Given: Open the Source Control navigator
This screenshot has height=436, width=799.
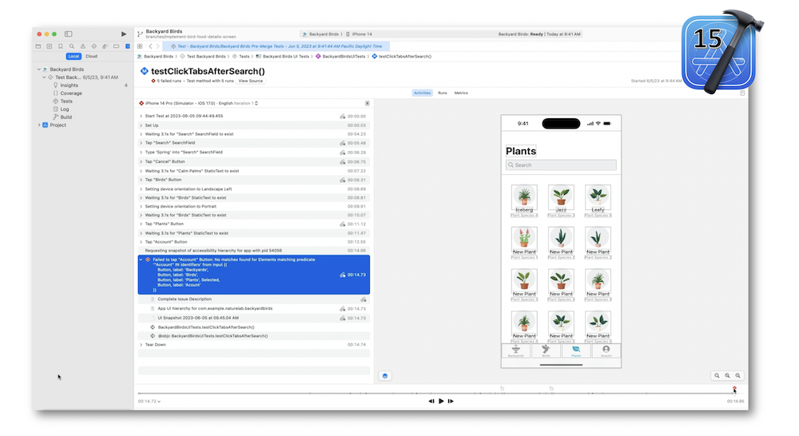Looking at the screenshot, I should [50, 46].
